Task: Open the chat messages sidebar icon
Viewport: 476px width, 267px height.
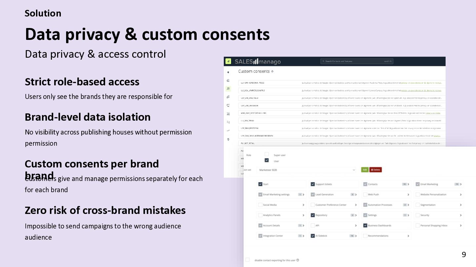Action: 228,97
